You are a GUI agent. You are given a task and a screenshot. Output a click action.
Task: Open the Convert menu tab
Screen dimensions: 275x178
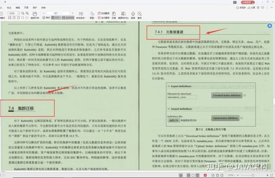pos(43,8)
